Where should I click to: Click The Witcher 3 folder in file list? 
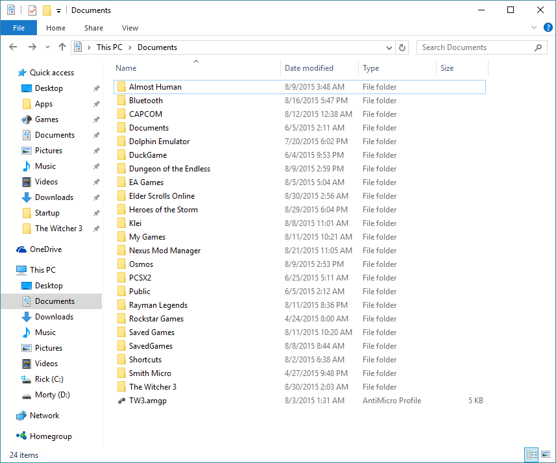pyautogui.click(x=300, y=387)
